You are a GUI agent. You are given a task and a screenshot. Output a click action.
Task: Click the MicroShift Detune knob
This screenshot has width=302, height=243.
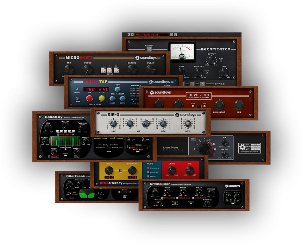132,69
